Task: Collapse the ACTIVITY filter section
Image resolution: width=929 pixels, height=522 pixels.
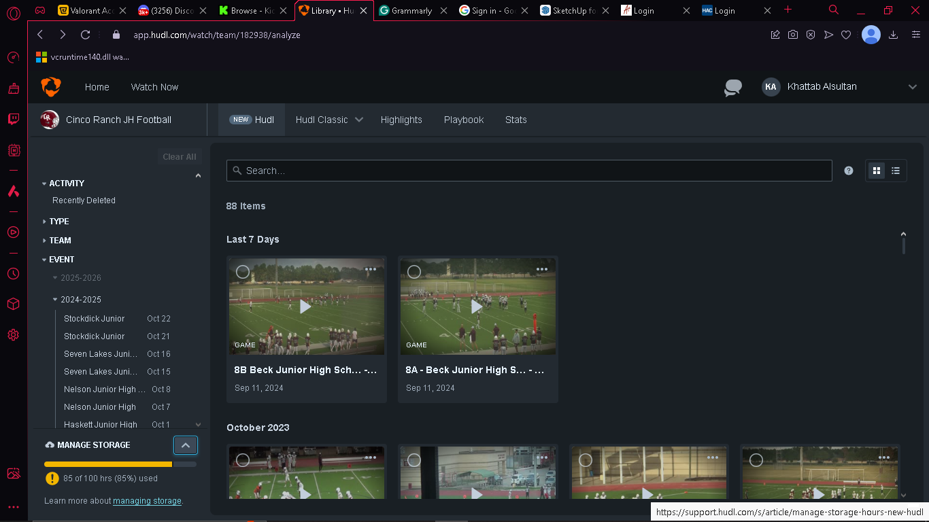Action: (x=63, y=184)
